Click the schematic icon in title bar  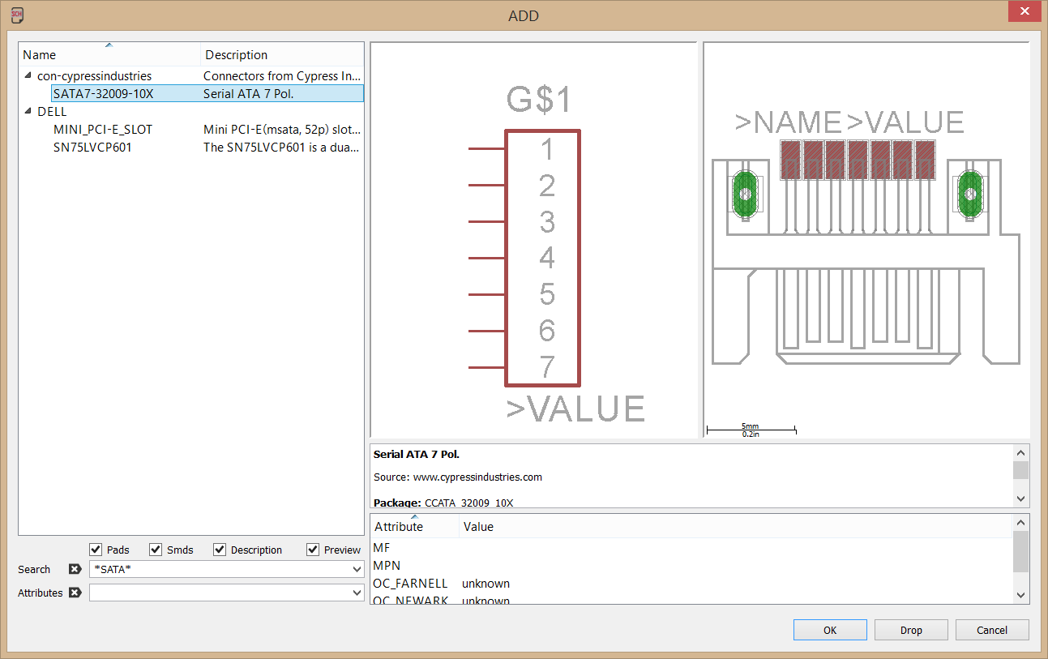point(16,15)
